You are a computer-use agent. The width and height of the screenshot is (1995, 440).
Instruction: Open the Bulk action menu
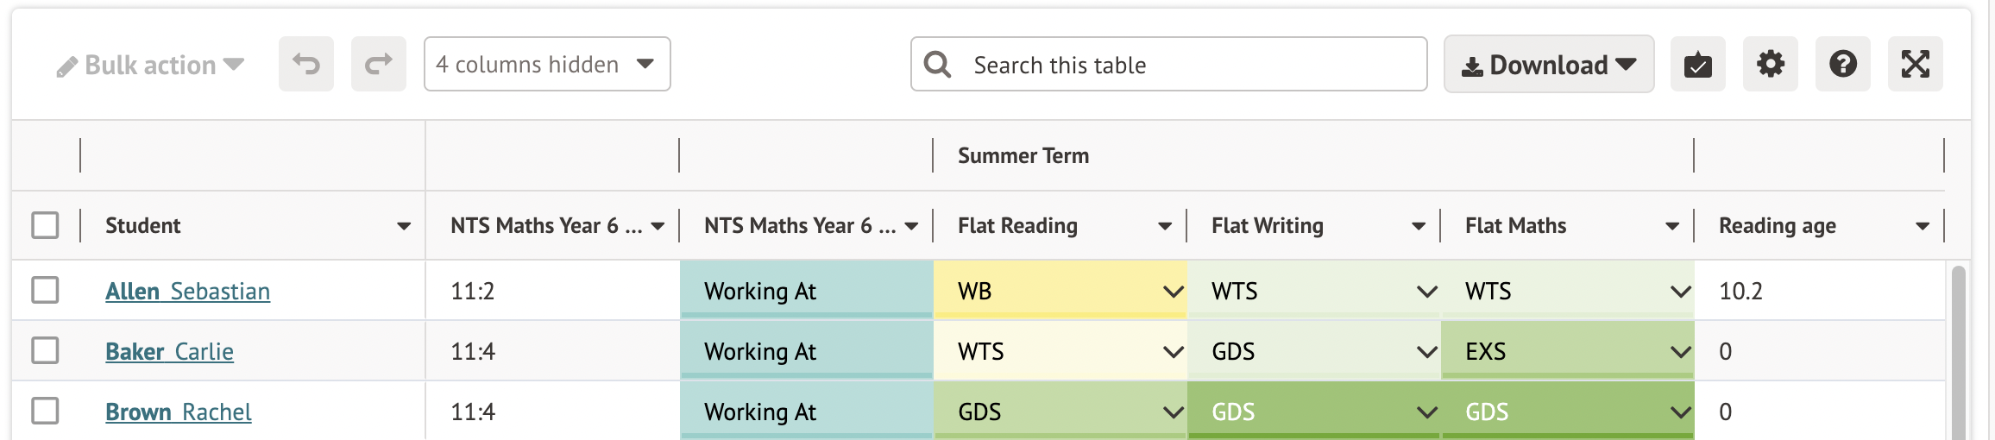[x=151, y=65]
